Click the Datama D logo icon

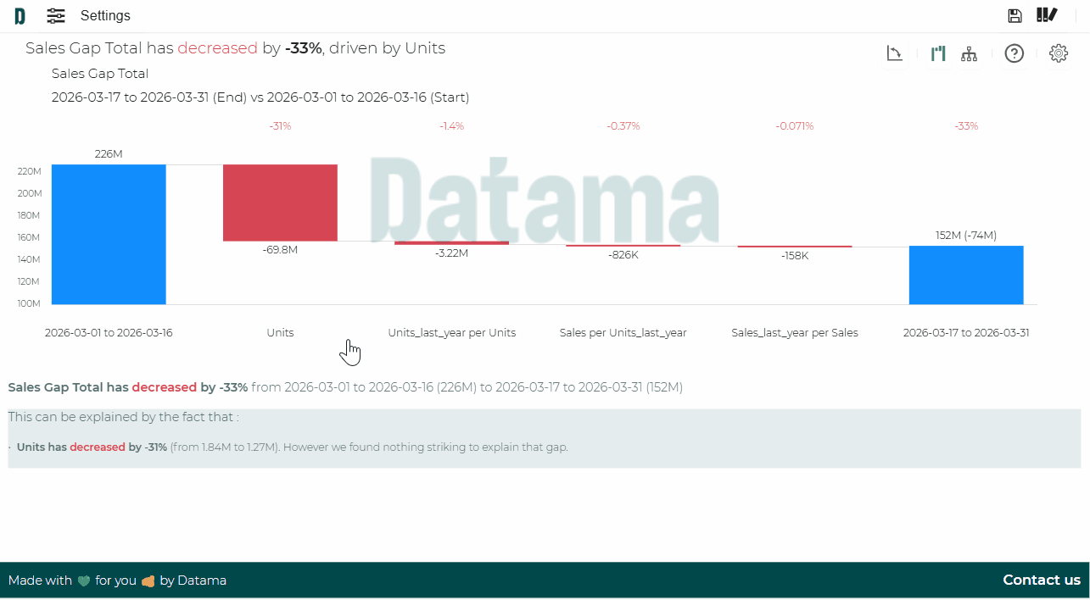click(20, 16)
